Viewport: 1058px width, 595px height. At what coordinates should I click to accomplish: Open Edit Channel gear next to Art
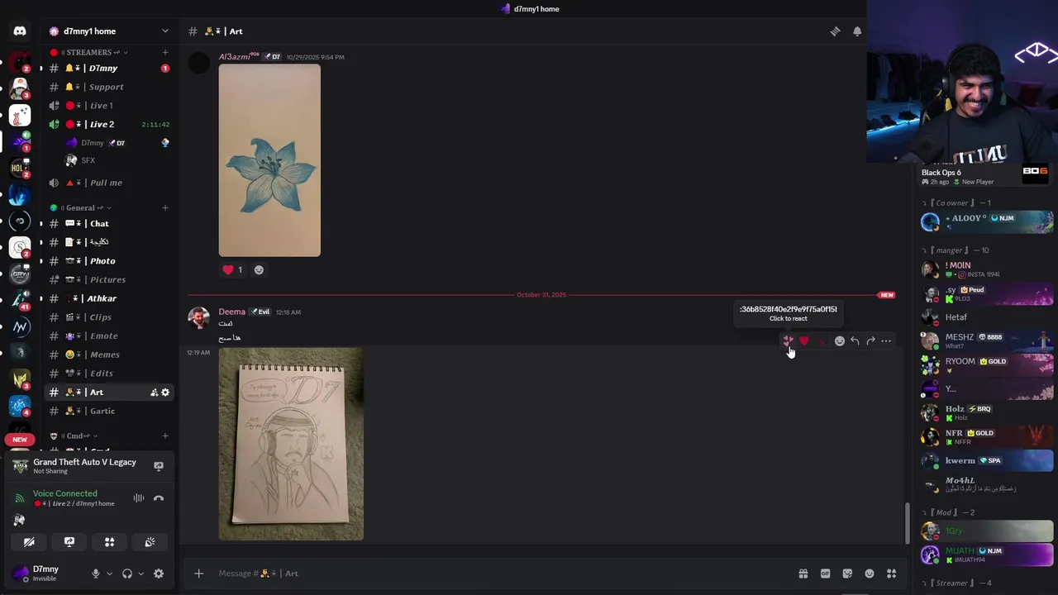coord(165,393)
